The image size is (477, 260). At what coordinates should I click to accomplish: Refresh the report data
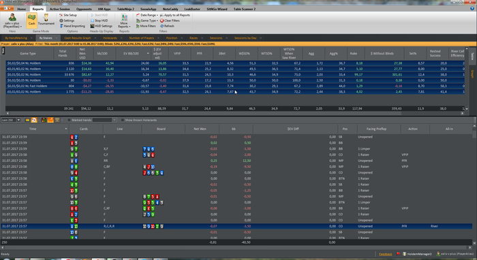coord(168,26)
